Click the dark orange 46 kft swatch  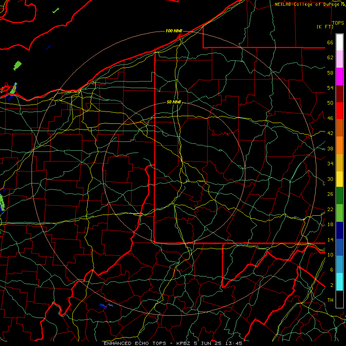coord(339,128)
